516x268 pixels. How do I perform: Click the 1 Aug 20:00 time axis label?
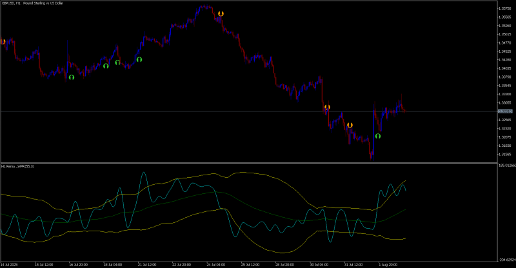[388, 265]
